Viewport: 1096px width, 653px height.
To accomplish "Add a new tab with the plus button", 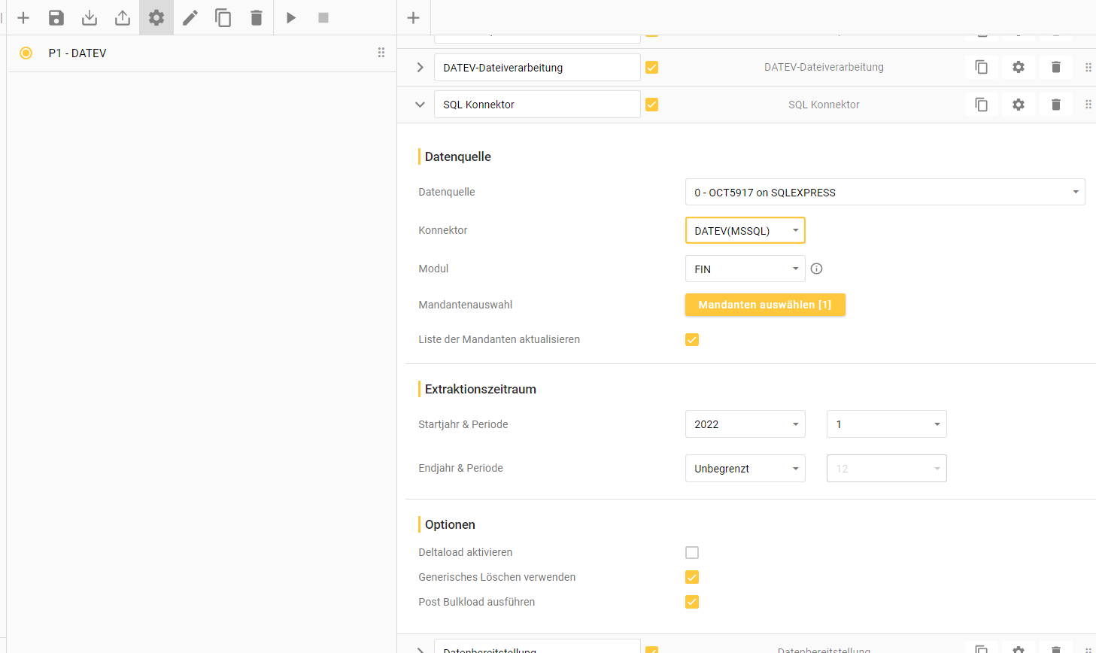I will pos(413,17).
